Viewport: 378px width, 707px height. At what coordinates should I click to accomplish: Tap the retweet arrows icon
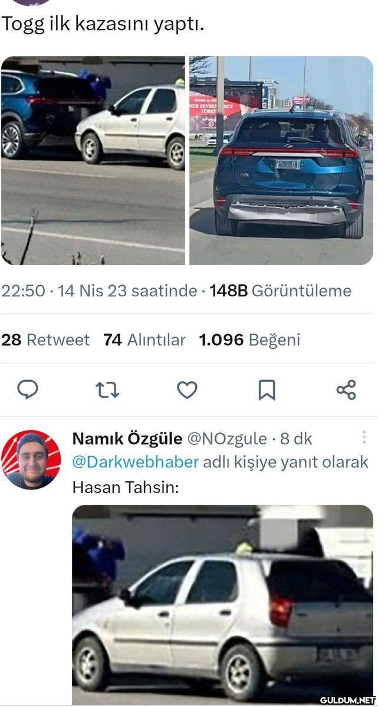coord(107,389)
